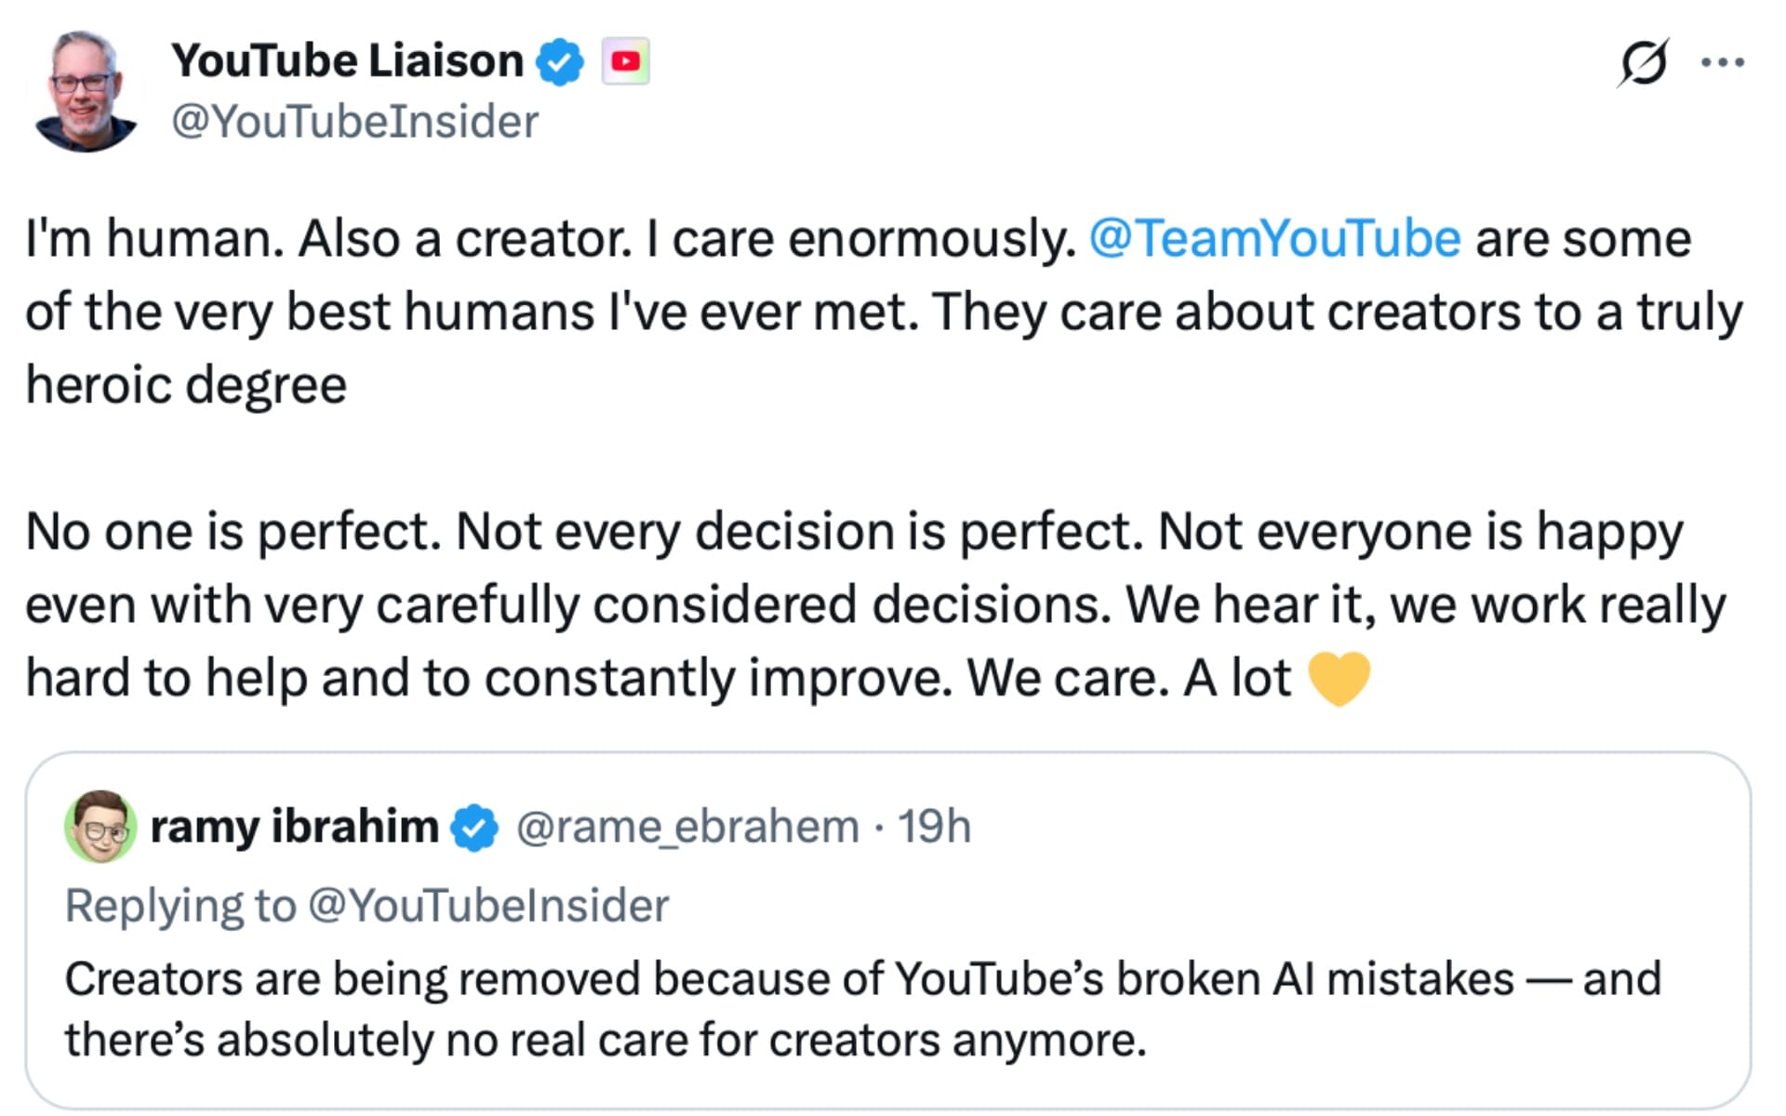
Task: Click the yellow heart emoji
Action: [1340, 677]
